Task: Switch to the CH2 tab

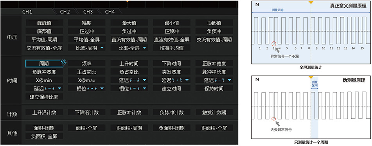Action: 65,12
